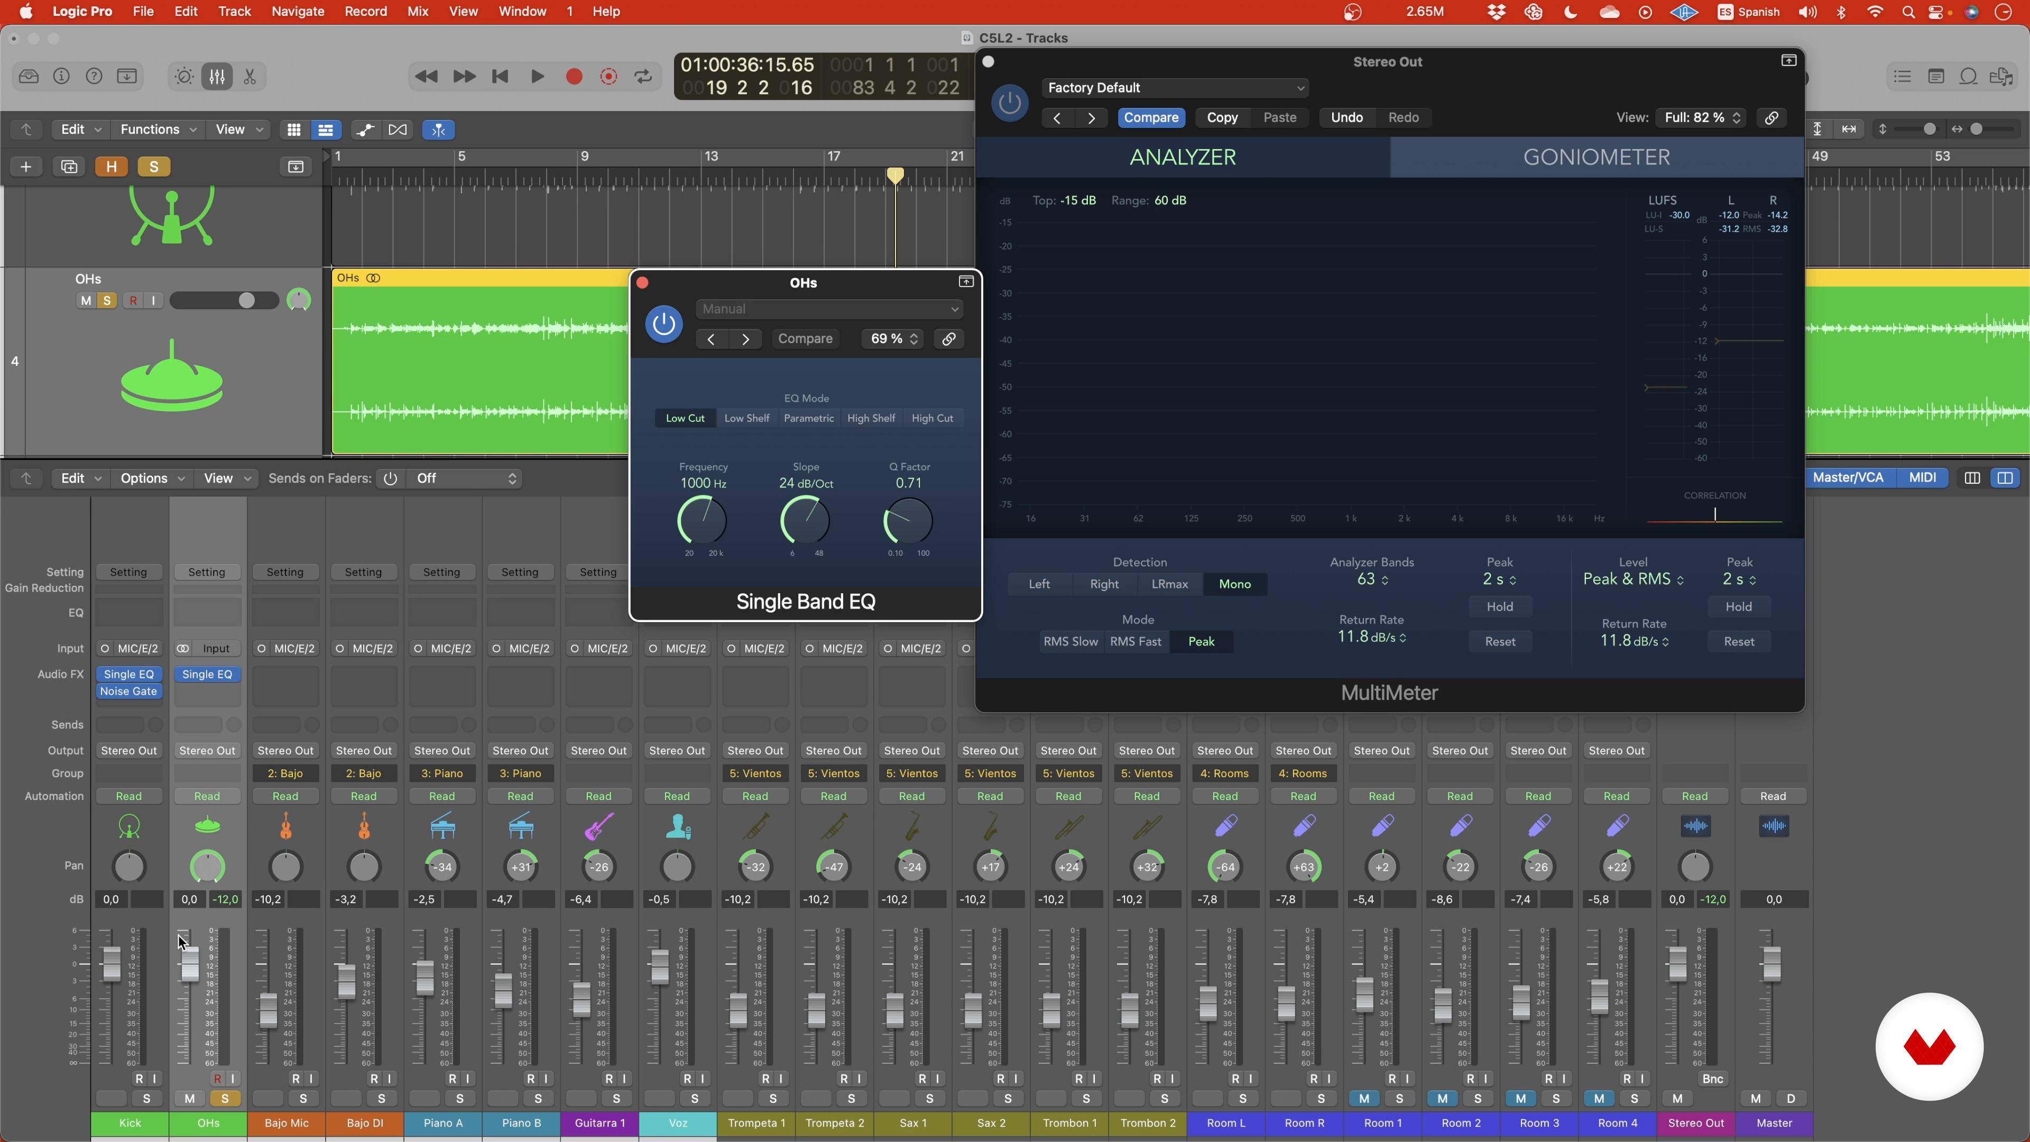Toggle Flex icon in Tracks toolbar
The height and width of the screenshot is (1142, 2030).
click(x=398, y=129)
